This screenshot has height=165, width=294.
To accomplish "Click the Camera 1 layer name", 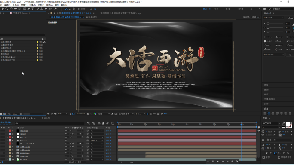I will click(24, 141).
